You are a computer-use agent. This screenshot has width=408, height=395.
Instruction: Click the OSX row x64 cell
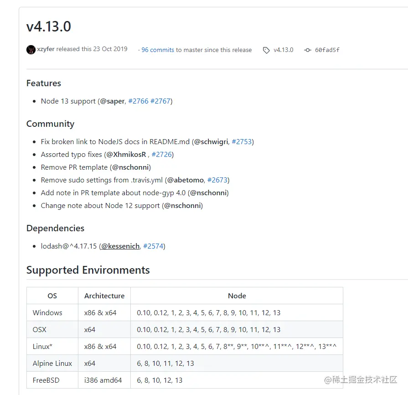pyautogui.click(x=104, y=329)
